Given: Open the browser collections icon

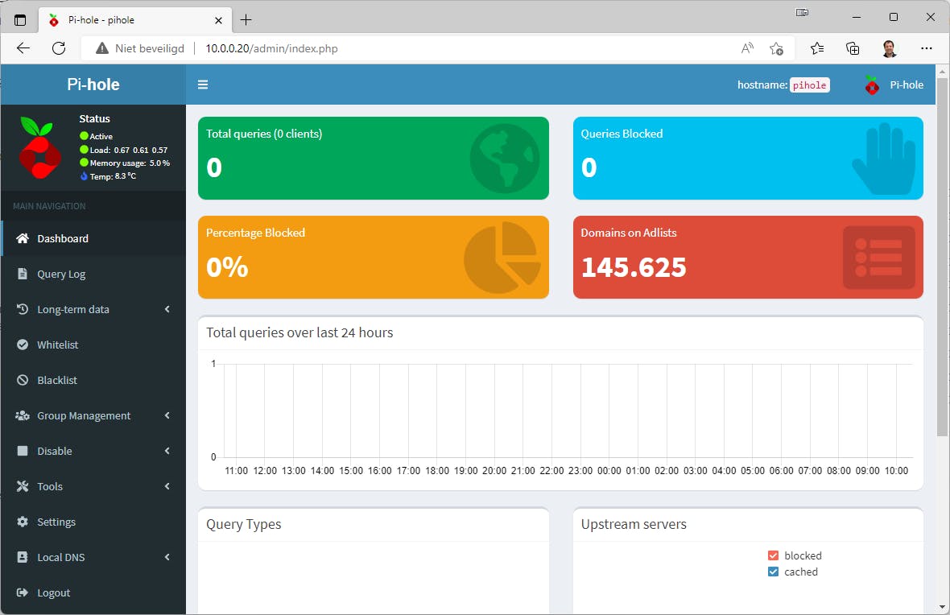Looking at the screenshot, I should (x=853, y=48).
